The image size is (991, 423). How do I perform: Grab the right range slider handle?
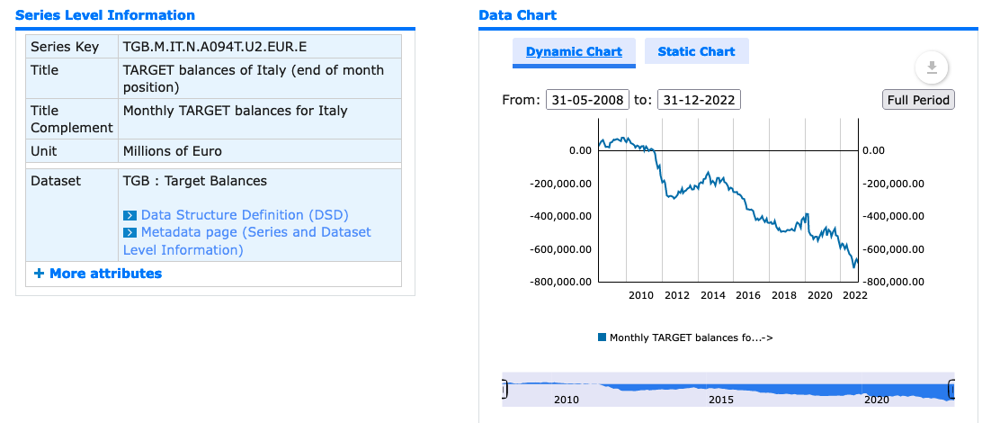(x=951, y=390)
